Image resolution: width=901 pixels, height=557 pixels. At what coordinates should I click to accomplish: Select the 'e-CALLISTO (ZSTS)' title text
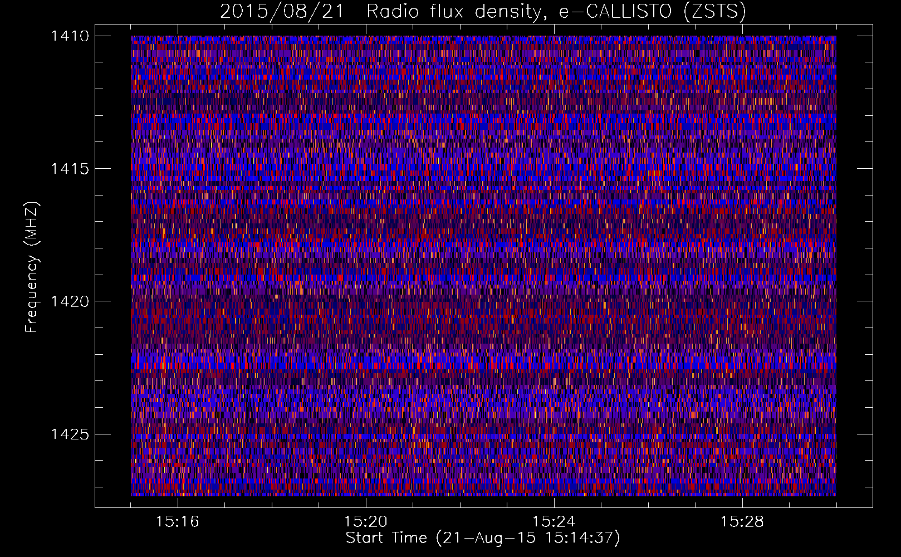point(652,11)
